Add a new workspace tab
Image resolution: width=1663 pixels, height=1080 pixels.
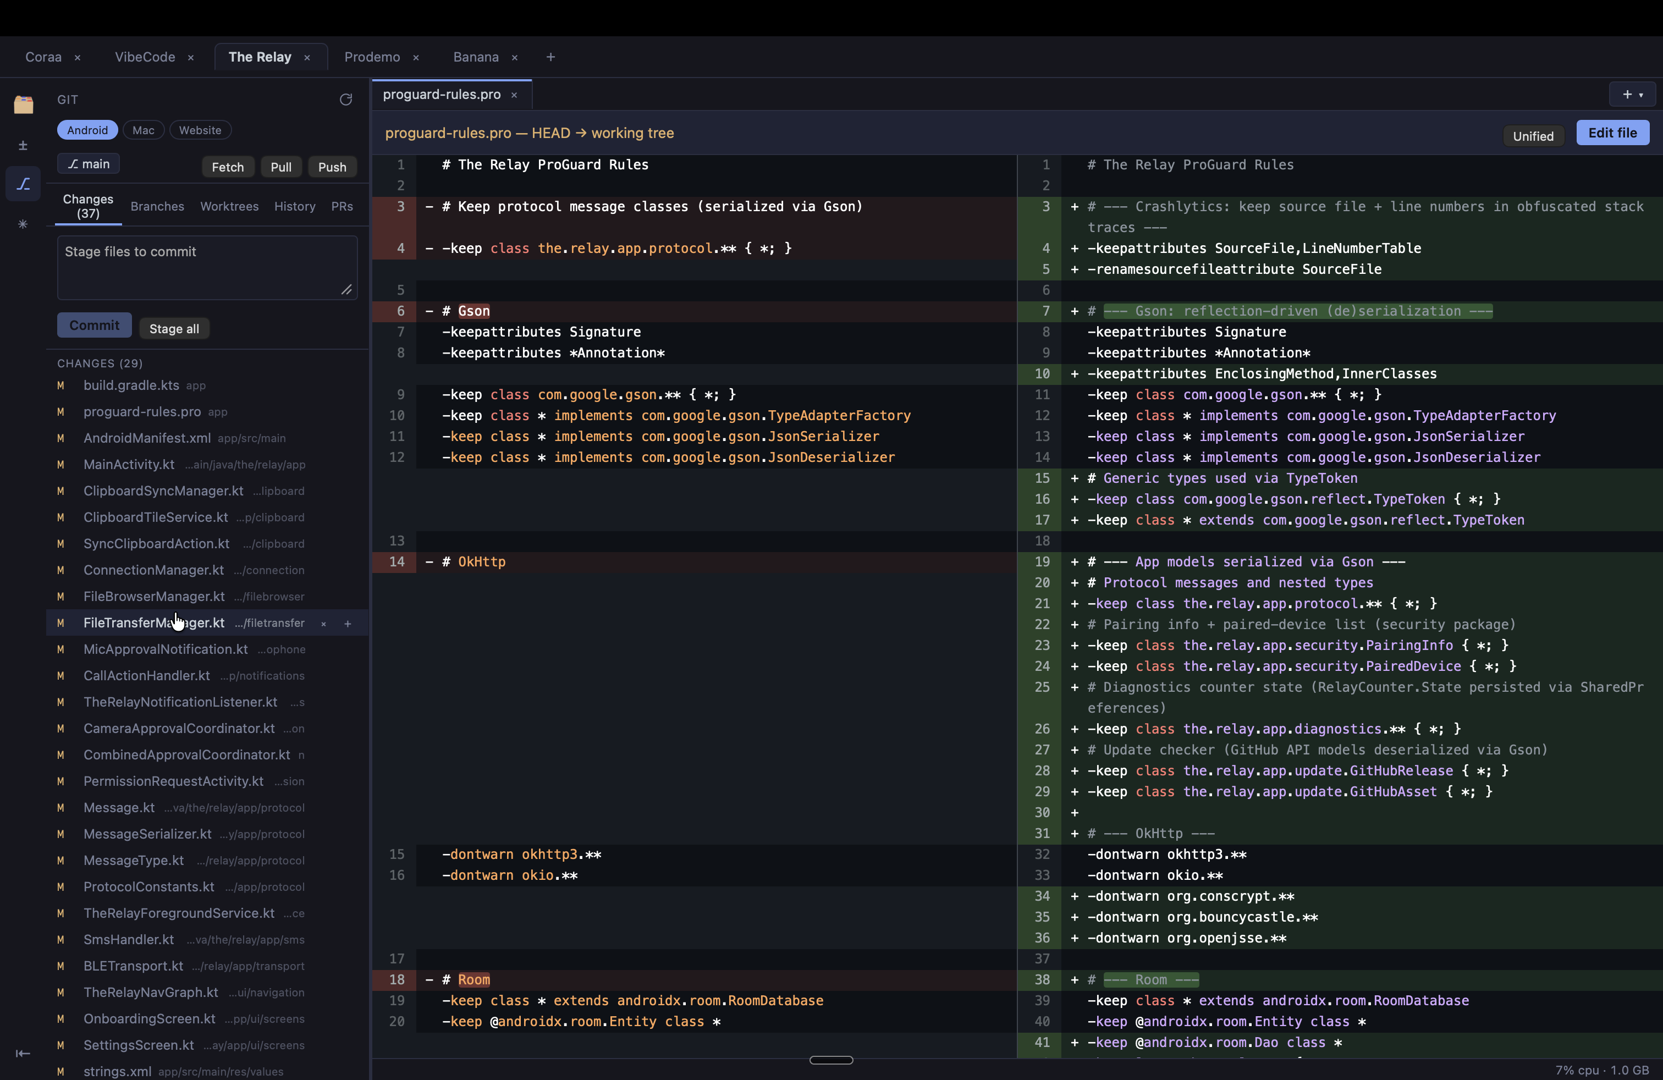[550, 57]
